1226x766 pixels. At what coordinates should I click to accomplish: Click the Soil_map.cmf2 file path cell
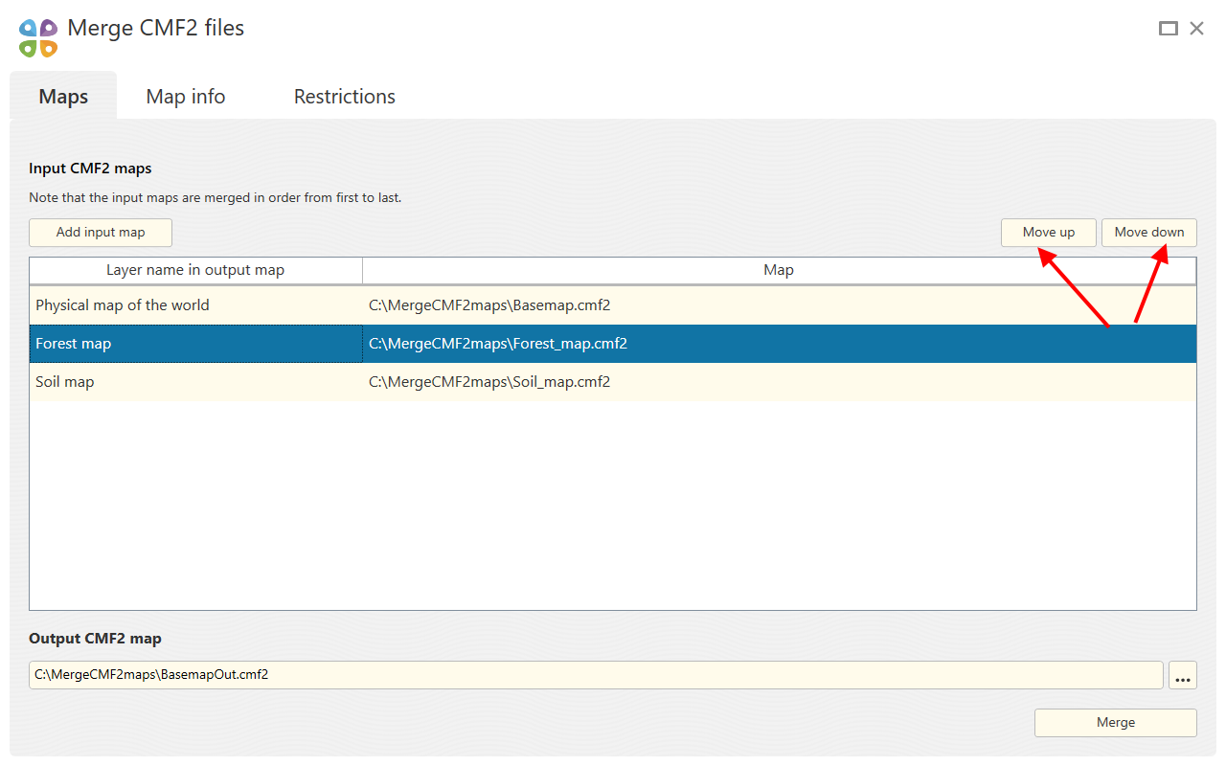(780, 382)
